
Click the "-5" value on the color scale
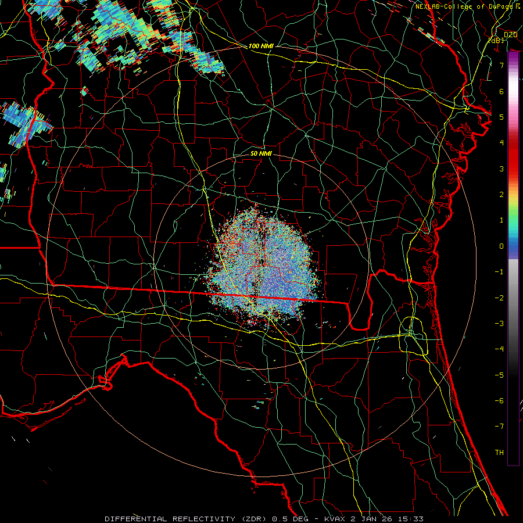(499, 375)
